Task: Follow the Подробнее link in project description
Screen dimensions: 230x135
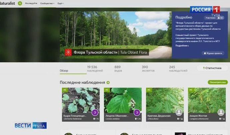Action: point(182,46)
